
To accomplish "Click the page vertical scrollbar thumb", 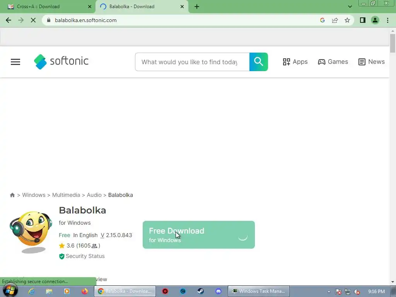I will click(x=393, y=43).
